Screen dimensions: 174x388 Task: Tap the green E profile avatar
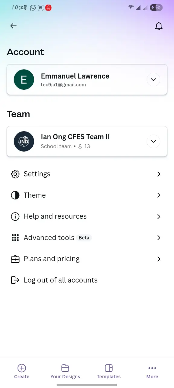click(x=24, y=80)
